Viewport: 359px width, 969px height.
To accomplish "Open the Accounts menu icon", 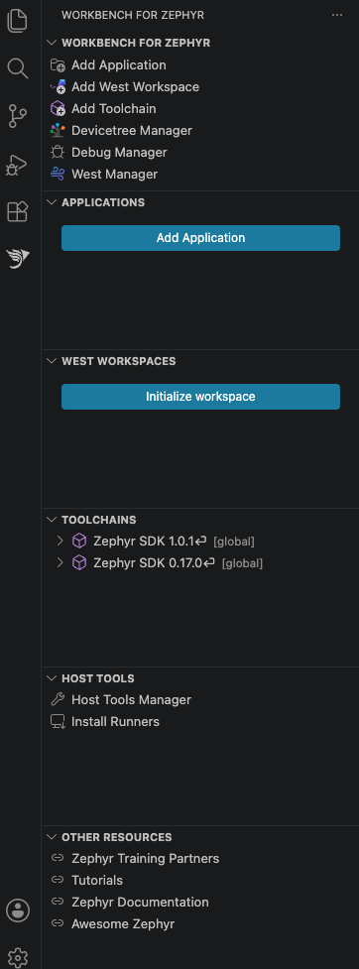I will click(17, 910).
